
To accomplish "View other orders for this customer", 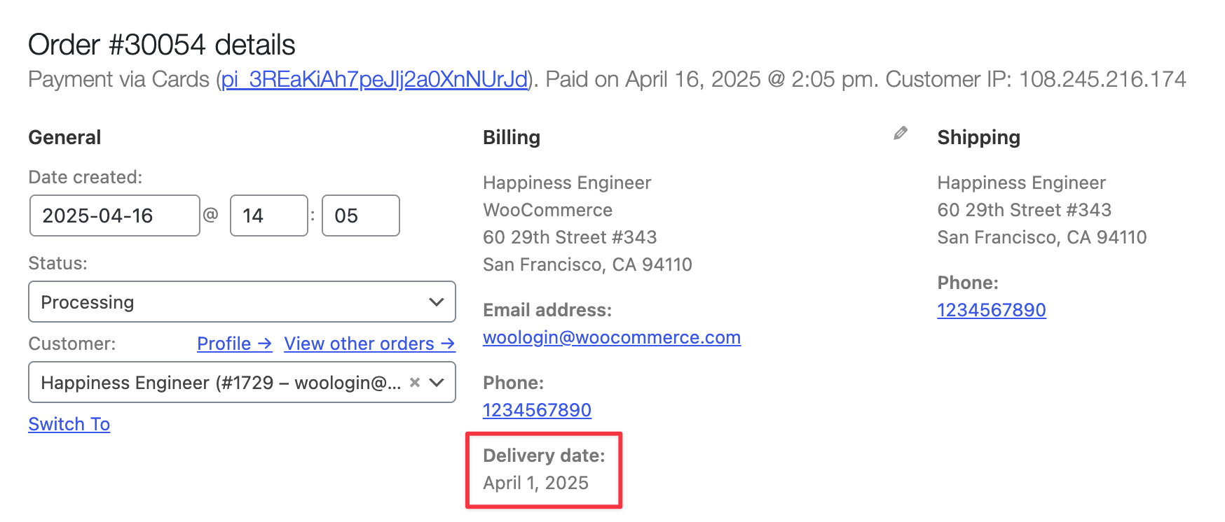I will (x=369, y=344).
